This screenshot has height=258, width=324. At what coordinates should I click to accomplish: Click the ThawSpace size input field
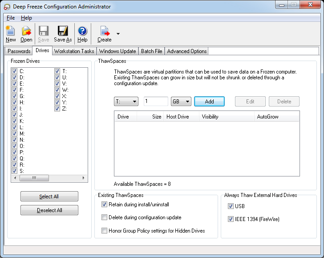[x=156, y=102]
